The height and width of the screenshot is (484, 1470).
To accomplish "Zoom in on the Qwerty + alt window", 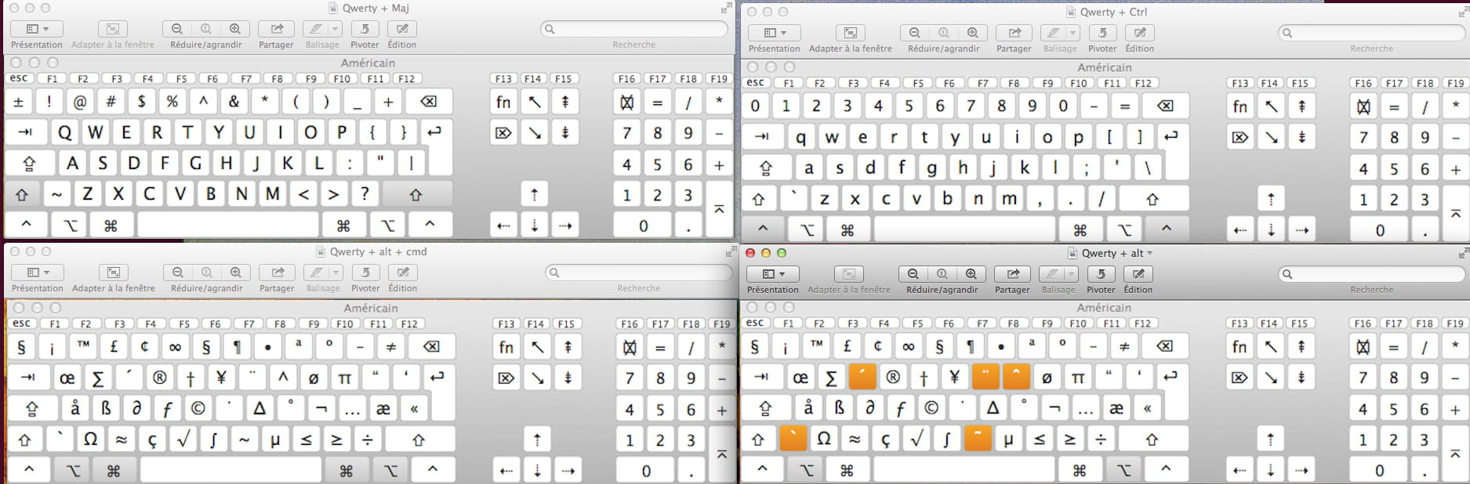I will (x=971, y=274).
